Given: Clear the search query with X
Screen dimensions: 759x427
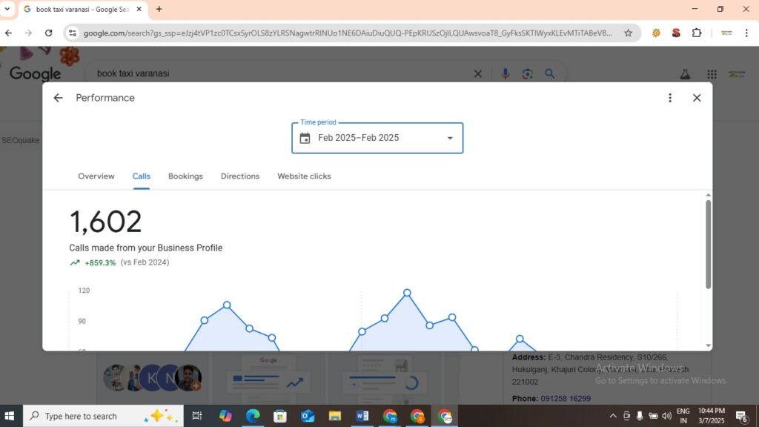Looking at the screenshot, I should tap(478, 73).
